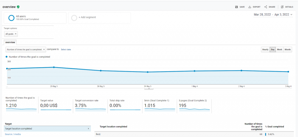Select Target location completed row
Viewport: 298px width, 137px height.
pos(47,129)
